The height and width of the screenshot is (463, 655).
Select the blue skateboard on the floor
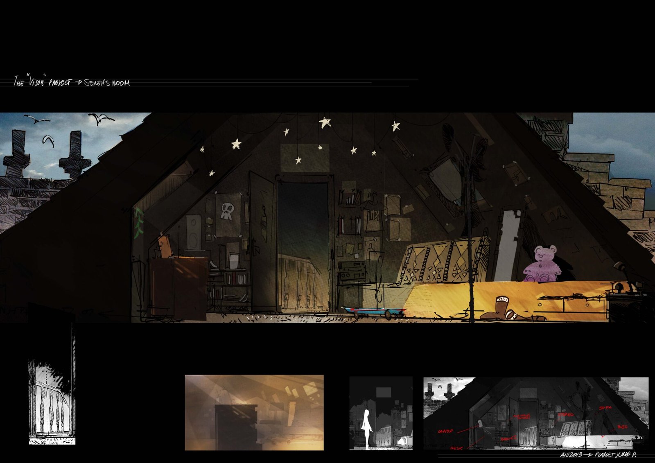(x=373, y=312)
